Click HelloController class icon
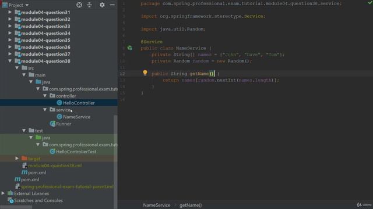Viewport: 373px width, 209px height. pos(59,103)
